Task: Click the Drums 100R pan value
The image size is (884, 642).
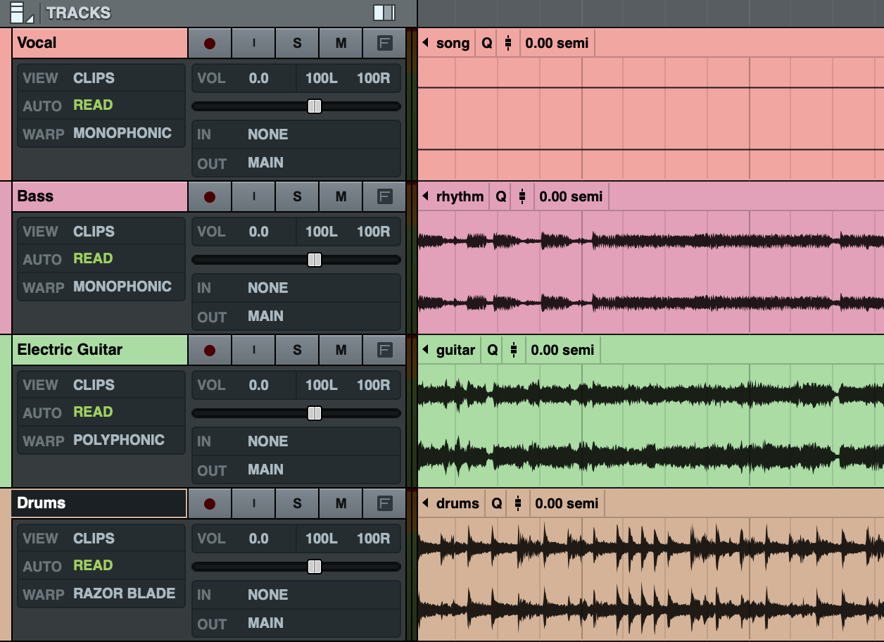Action: 374,539
